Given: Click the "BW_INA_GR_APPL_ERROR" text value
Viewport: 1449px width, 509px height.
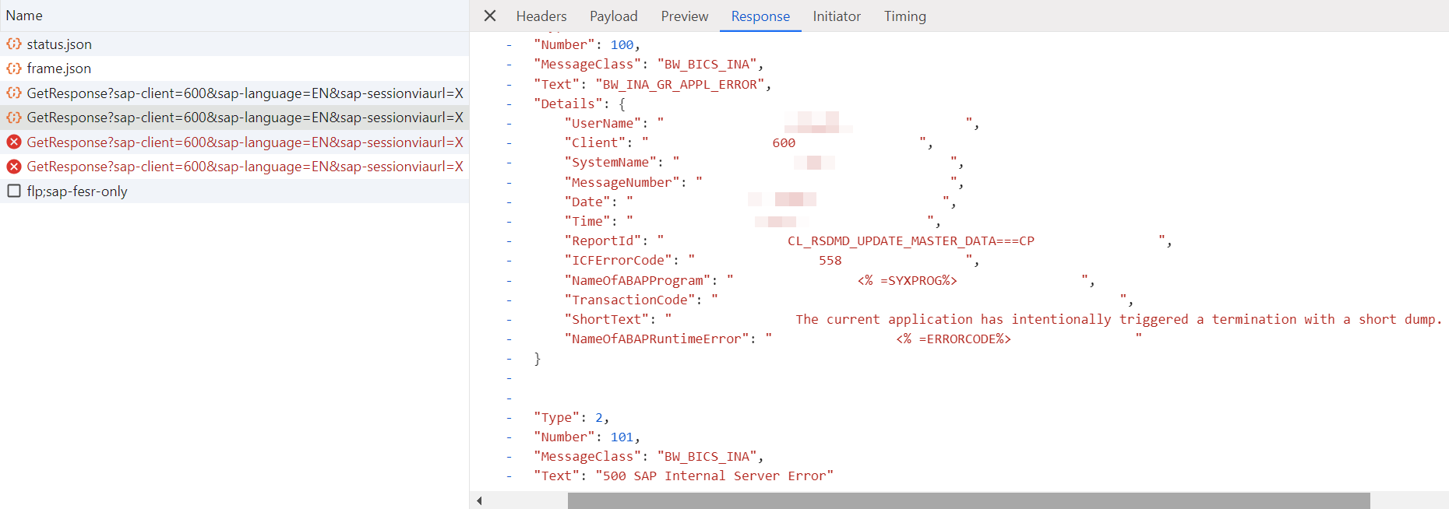Looking at the screenshot, I should point(680,84).
